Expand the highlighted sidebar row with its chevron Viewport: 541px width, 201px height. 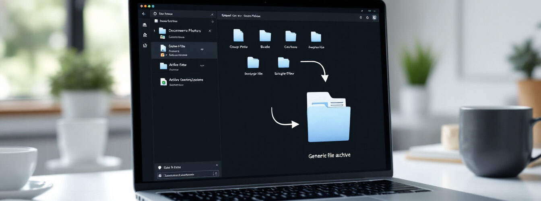click(202, 49)
